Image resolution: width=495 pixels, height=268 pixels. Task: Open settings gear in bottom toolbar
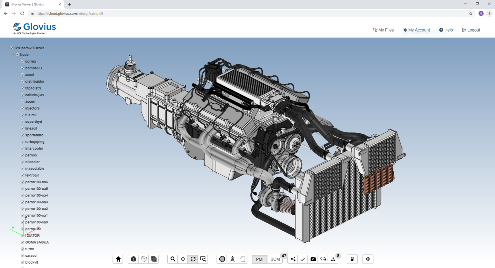click(368, 259)
